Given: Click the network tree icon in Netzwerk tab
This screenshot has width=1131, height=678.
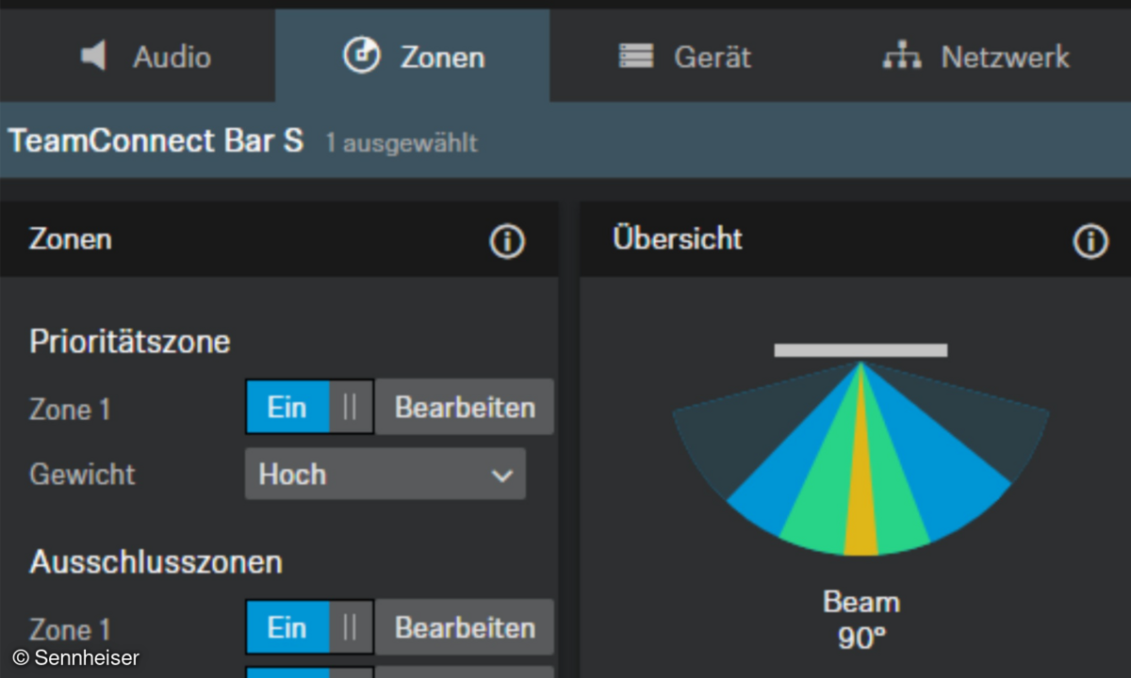Looking at the screenshot, I should click(902, 56).
